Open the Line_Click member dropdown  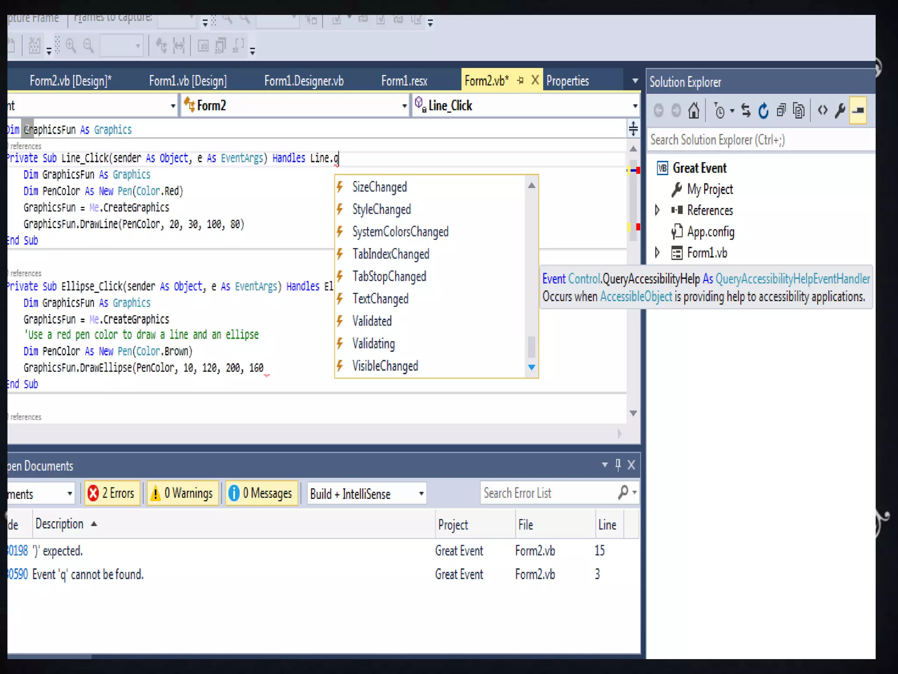(634, 106)
